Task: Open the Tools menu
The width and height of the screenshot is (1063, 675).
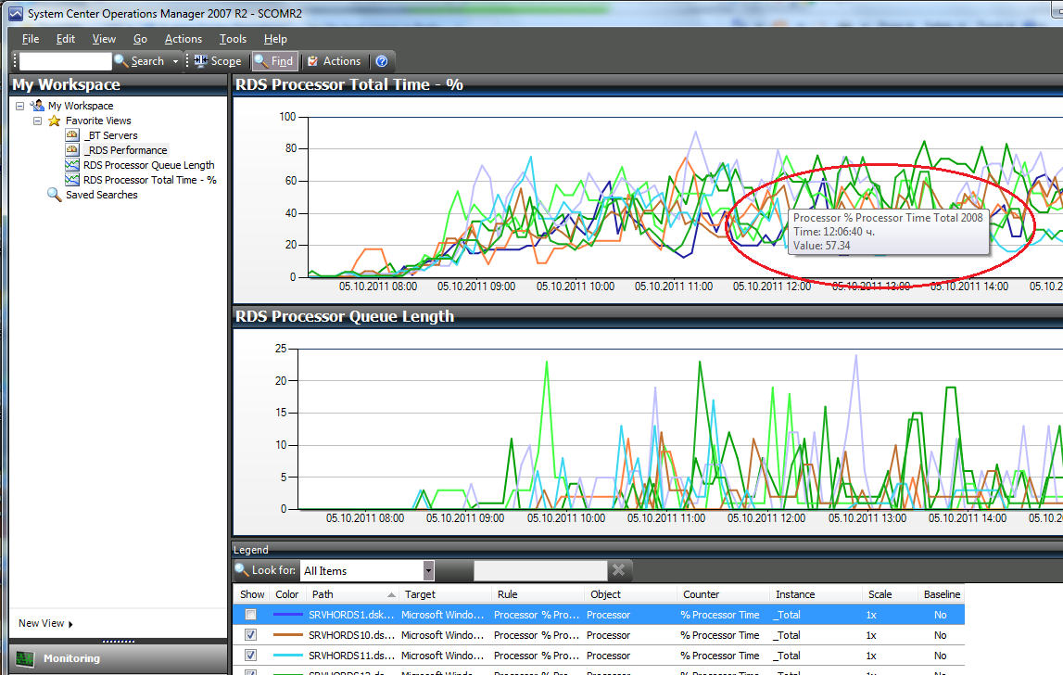Action: 233,39
